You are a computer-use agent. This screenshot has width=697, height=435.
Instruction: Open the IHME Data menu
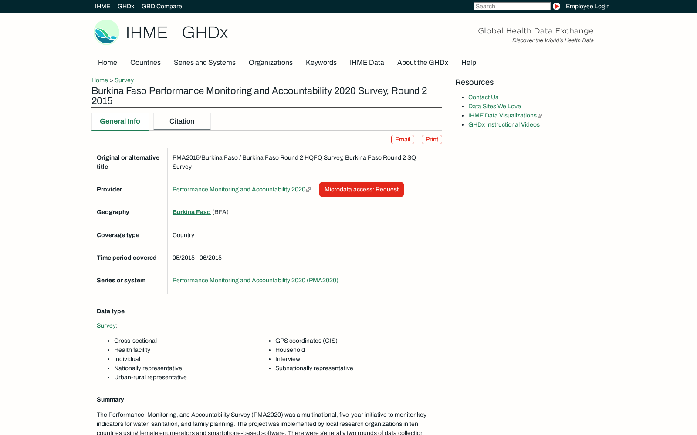click(x=367, y=63)
